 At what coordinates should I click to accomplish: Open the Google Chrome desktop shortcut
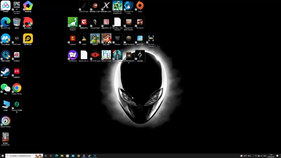click(x=17, y=89)
